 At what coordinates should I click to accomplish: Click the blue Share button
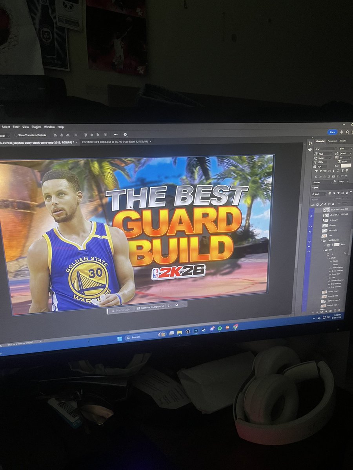click(x=332, y=132)
